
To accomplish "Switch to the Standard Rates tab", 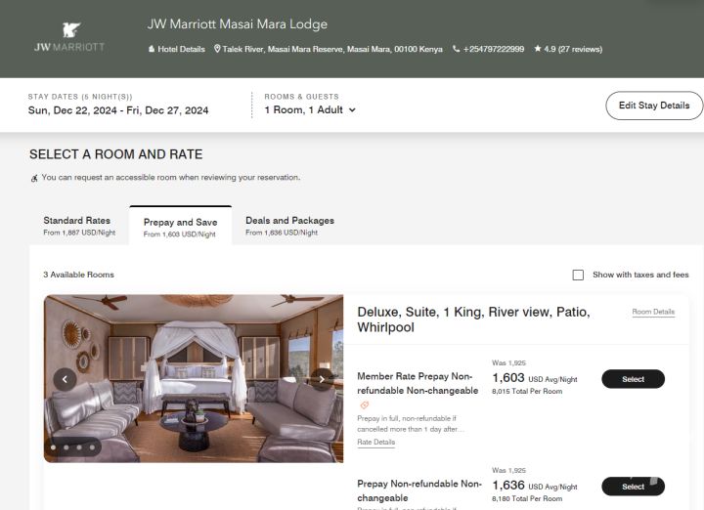I will pyautogui.click(x=77, y=226).
